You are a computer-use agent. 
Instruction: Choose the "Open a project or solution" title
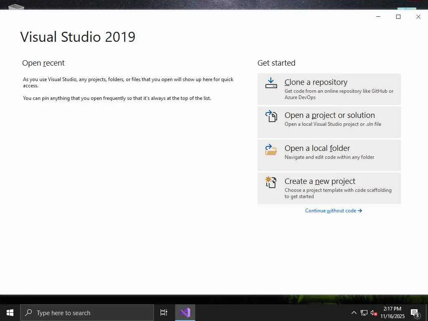(x=329, y=115)
